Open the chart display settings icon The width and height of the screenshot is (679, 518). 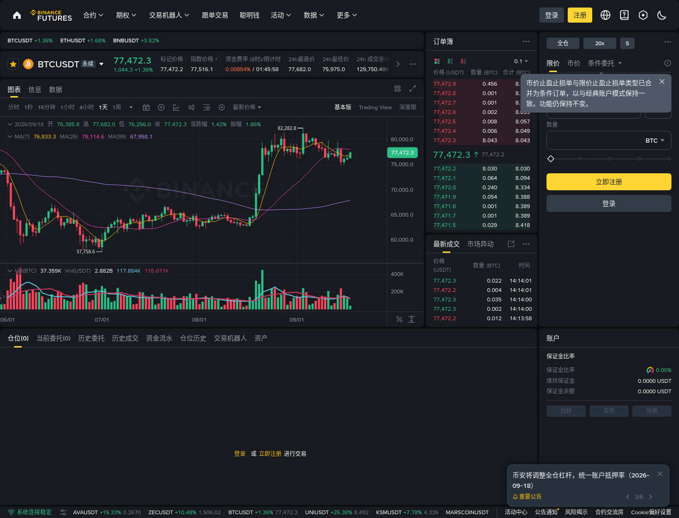(207, 107)
